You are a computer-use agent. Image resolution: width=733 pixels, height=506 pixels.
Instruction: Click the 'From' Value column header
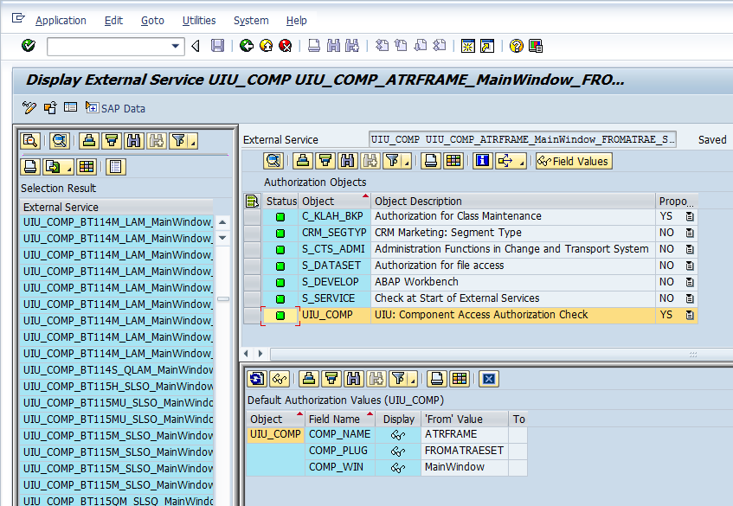[465, 419]
